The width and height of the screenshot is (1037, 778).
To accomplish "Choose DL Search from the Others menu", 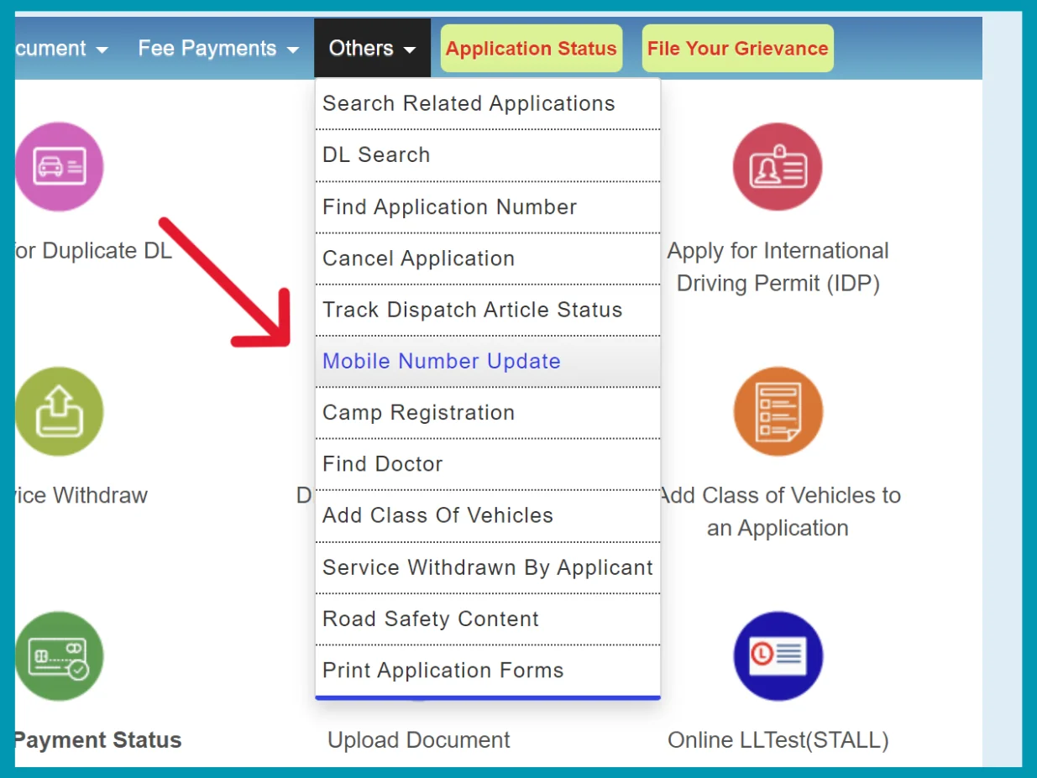I will (x=375, y=154).
